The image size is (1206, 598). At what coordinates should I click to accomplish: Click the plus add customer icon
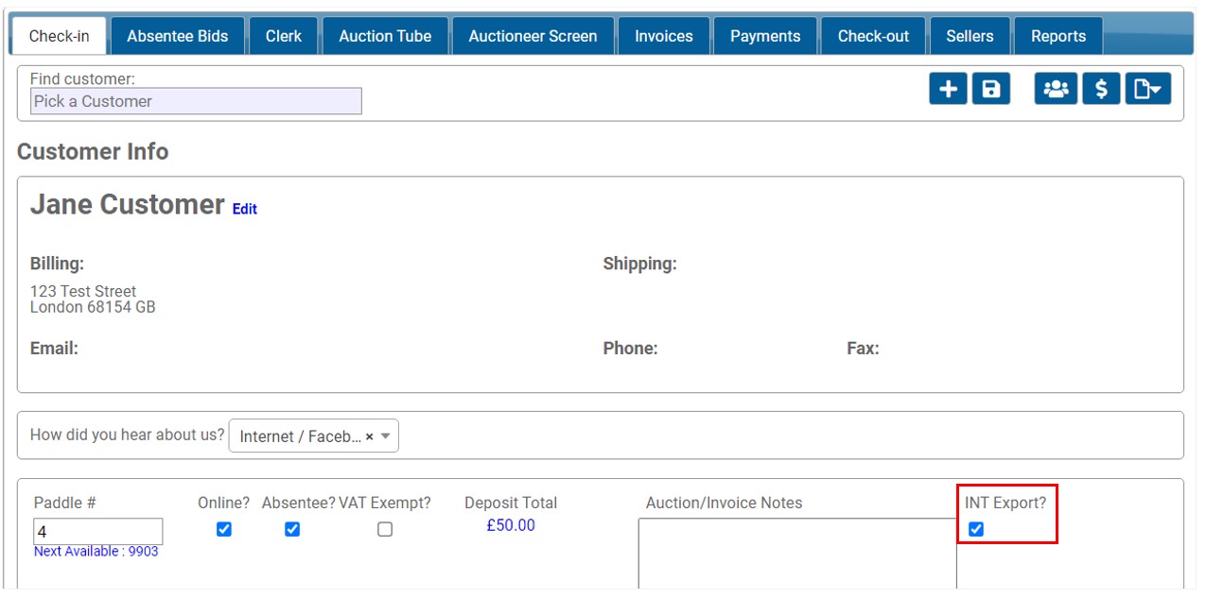coord(948,89)
